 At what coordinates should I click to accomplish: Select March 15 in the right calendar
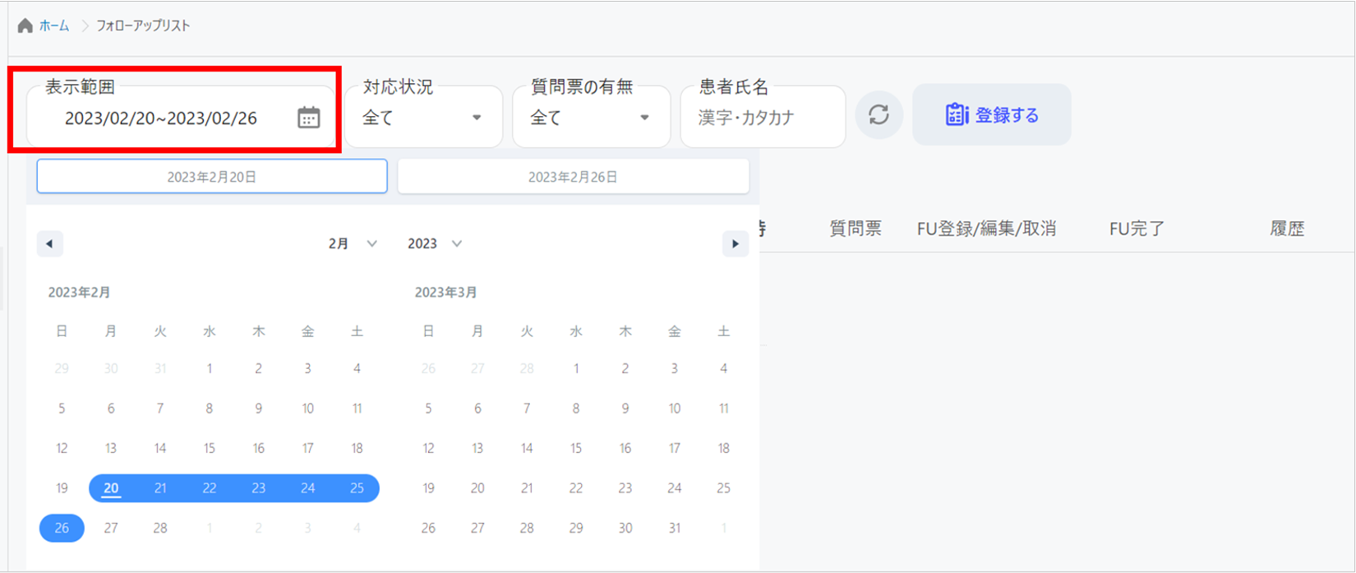(x=576, y=448)
